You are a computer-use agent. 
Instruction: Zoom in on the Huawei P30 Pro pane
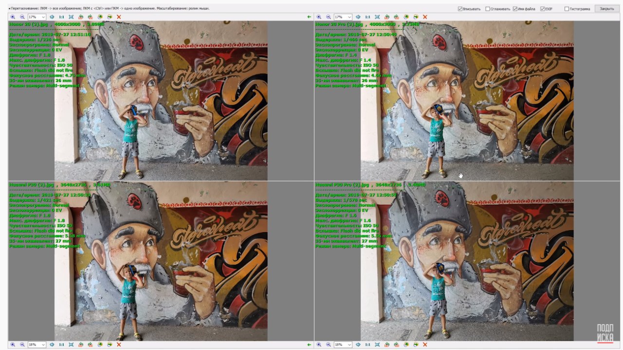(x=319, y=344)
